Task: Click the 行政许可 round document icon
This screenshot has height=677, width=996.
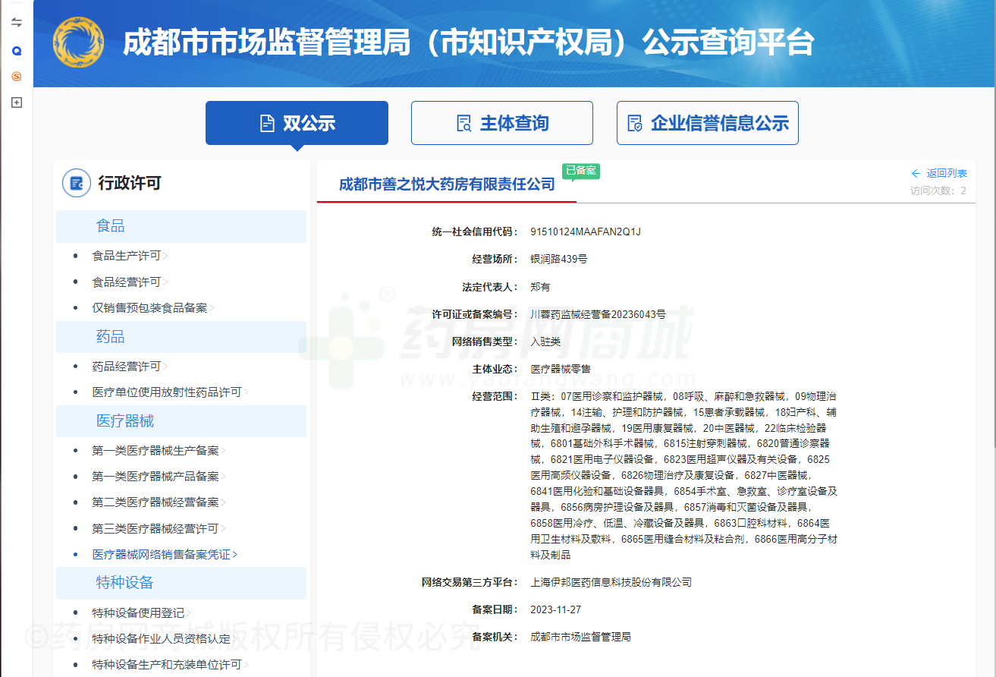Action: click(x=77, y=183)
